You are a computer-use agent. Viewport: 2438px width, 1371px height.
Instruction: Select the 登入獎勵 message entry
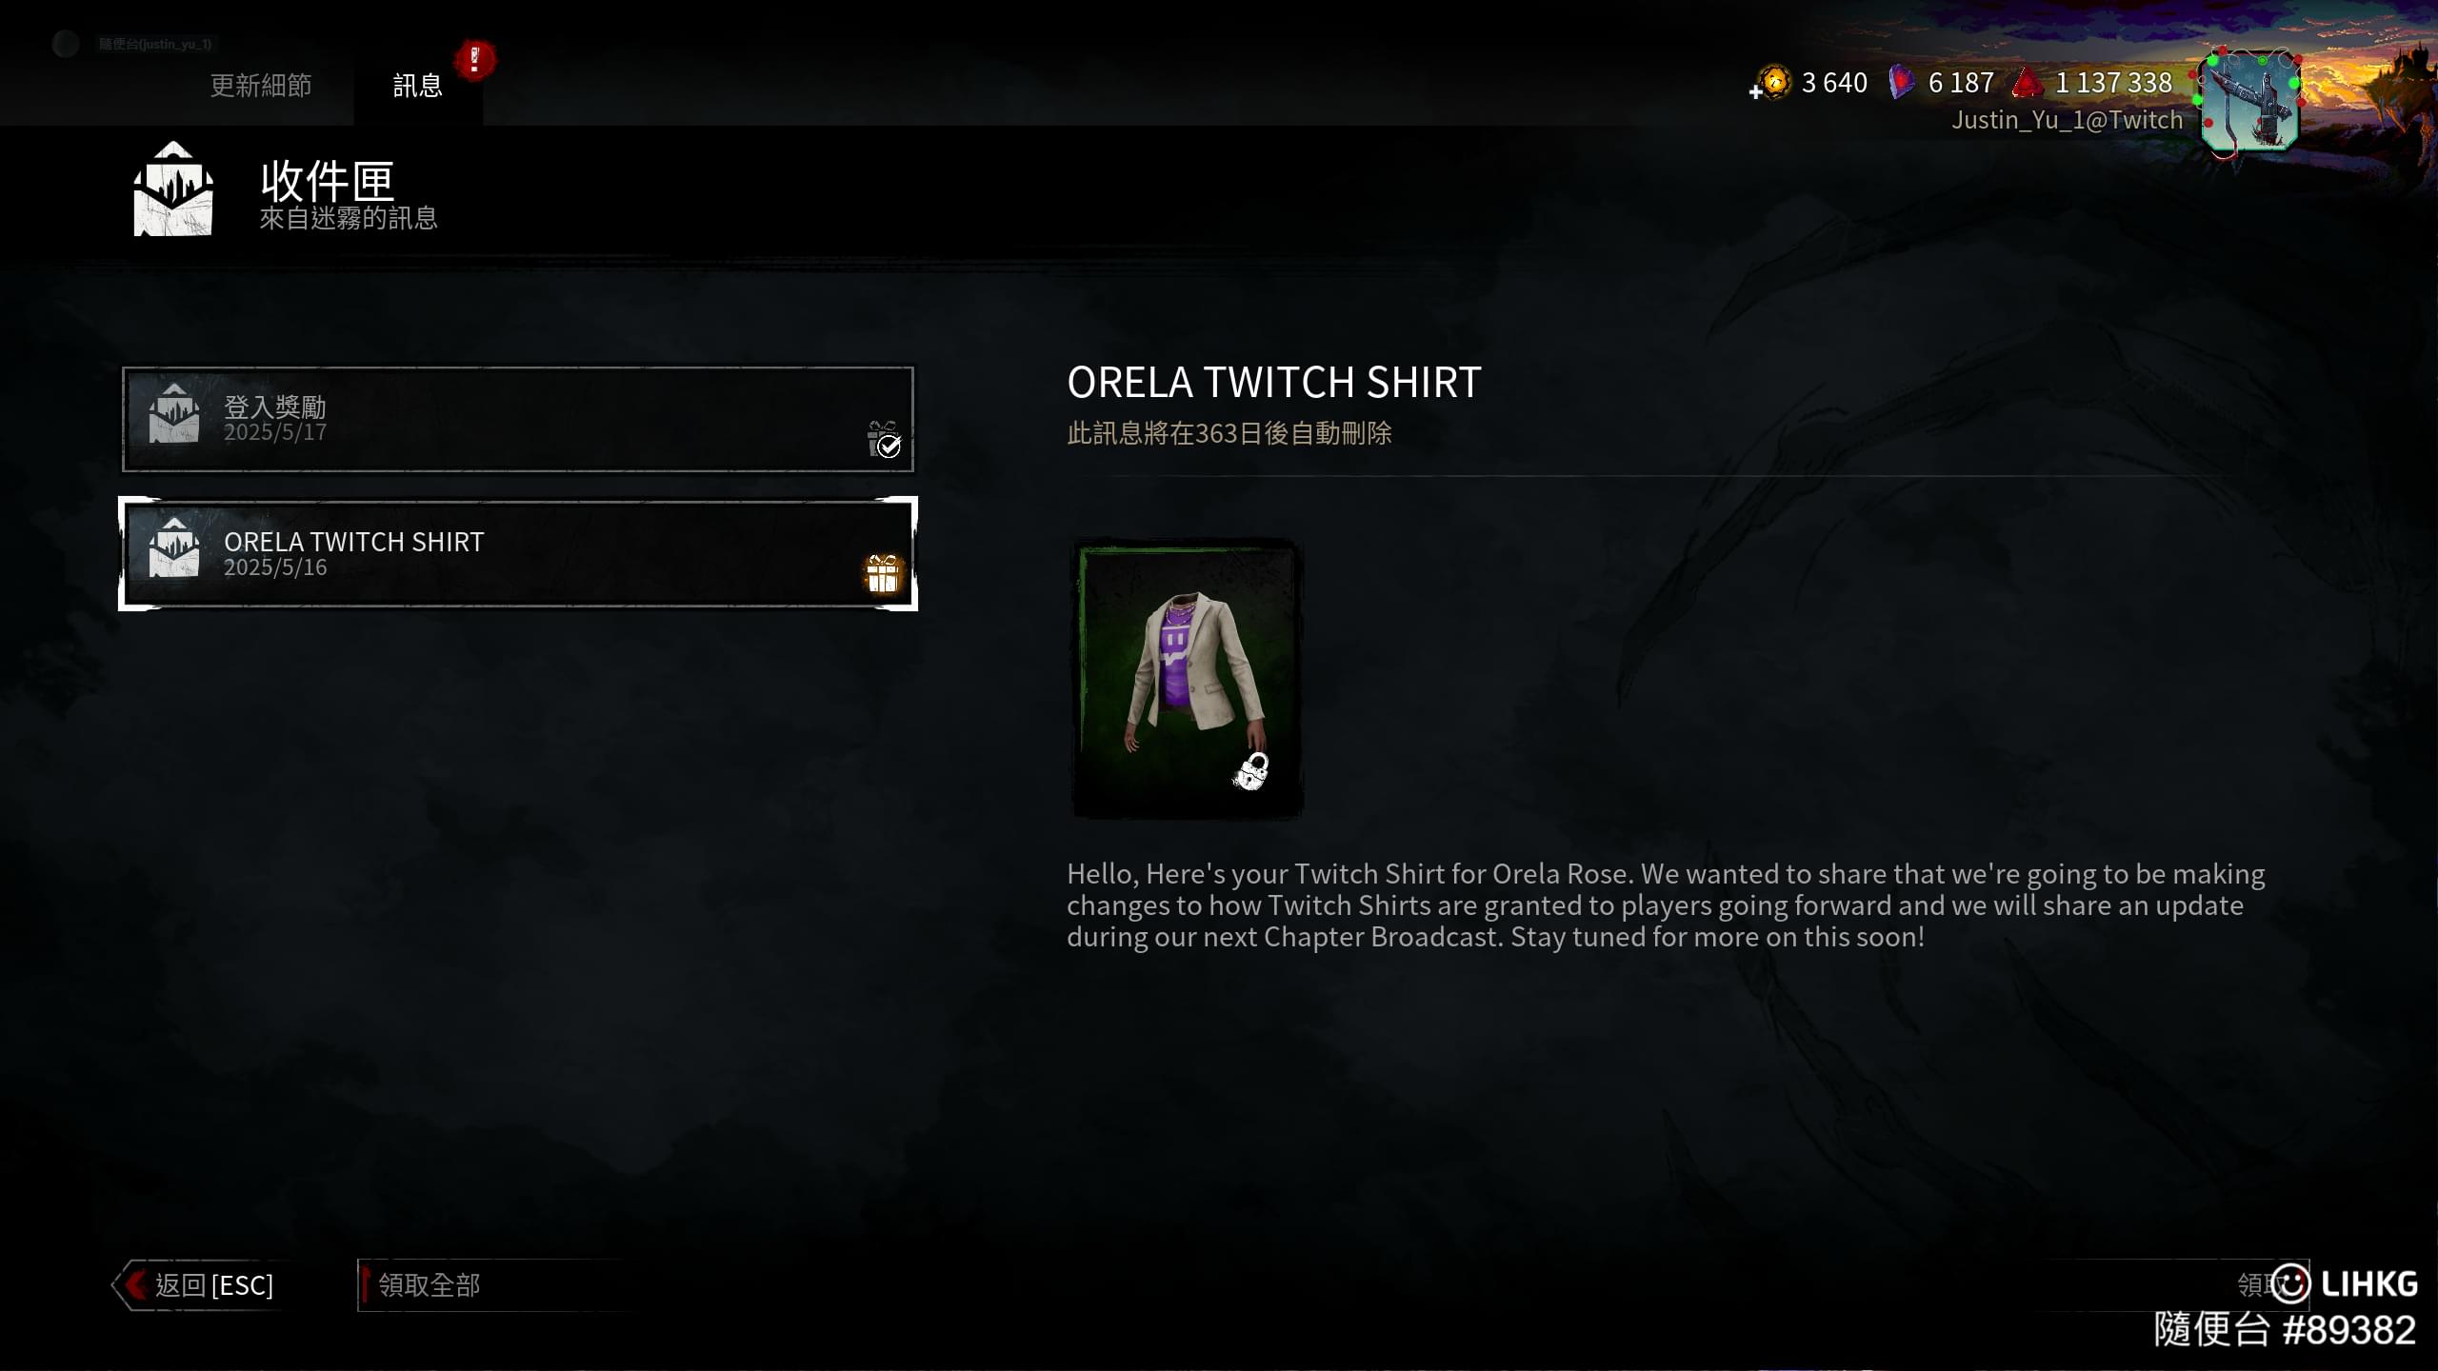tap(518, 419)
